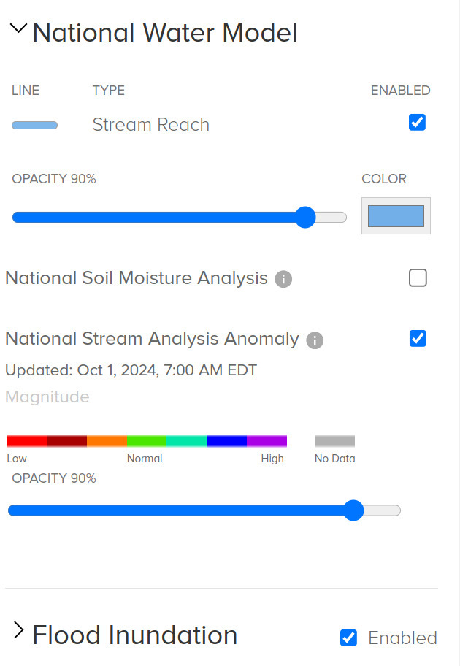Click the Stream Reach opacity slider handle

pos(305,217)
